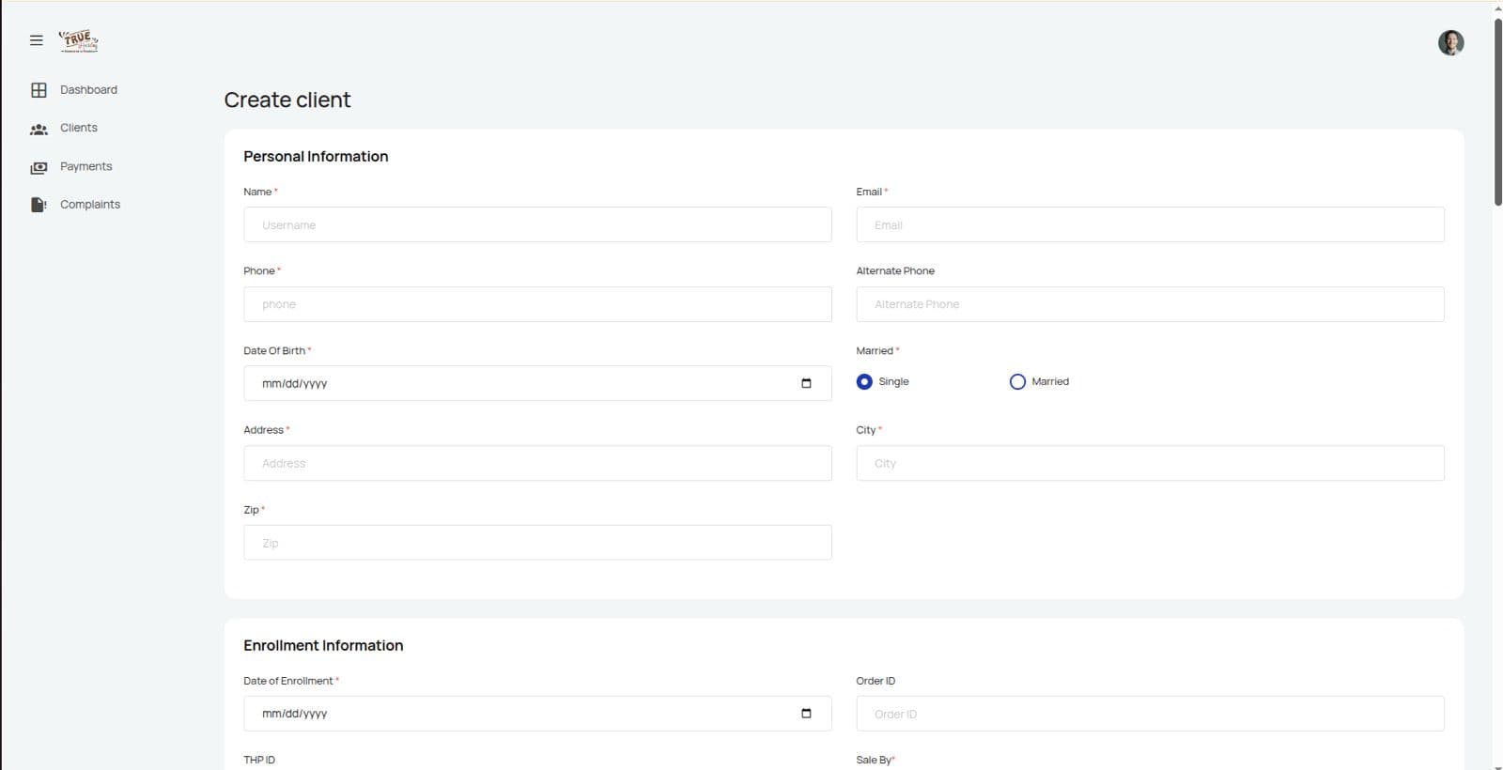Click the THP ID label
1503x770 pixels.
pos(259,760)
